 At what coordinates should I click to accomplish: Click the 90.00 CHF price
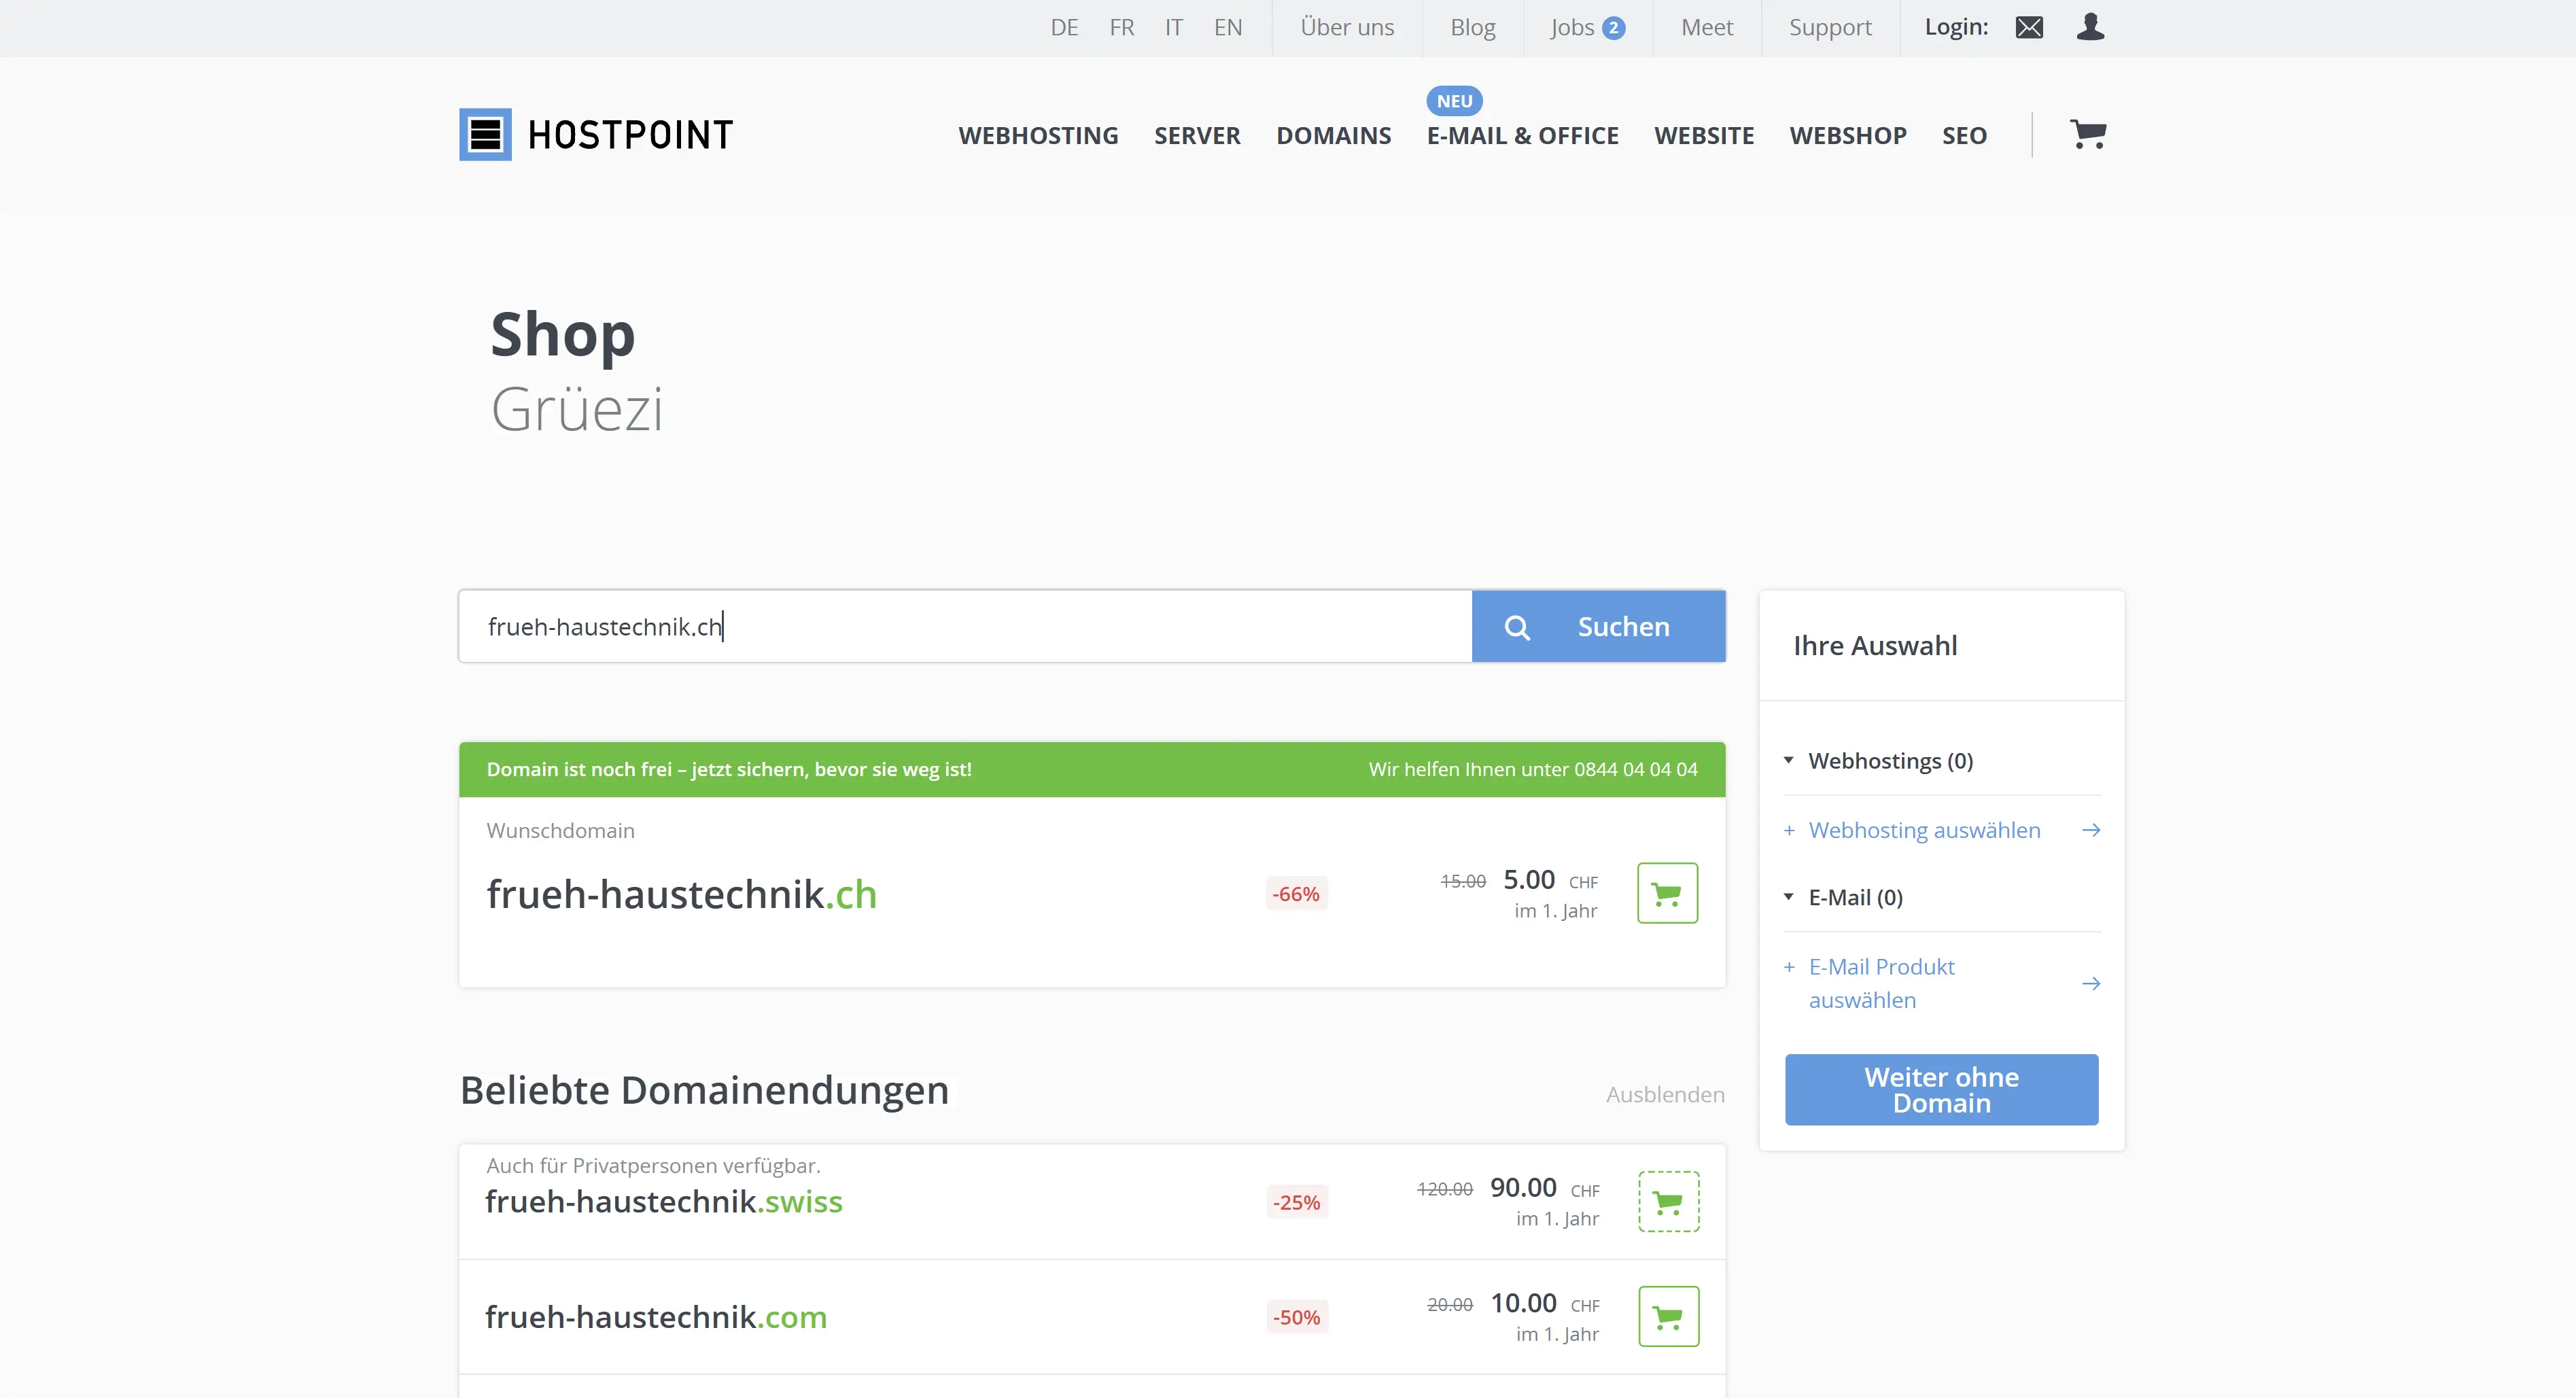[1544, 1188]
